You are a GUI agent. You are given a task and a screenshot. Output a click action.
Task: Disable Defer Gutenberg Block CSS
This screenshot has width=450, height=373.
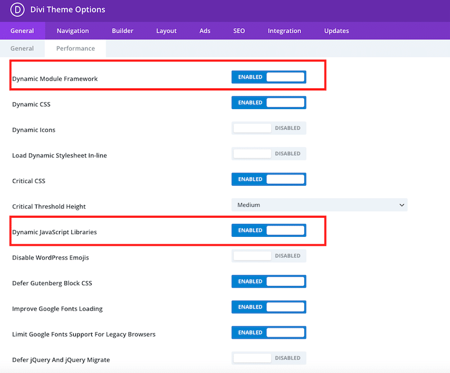click(x=268, y=281)
